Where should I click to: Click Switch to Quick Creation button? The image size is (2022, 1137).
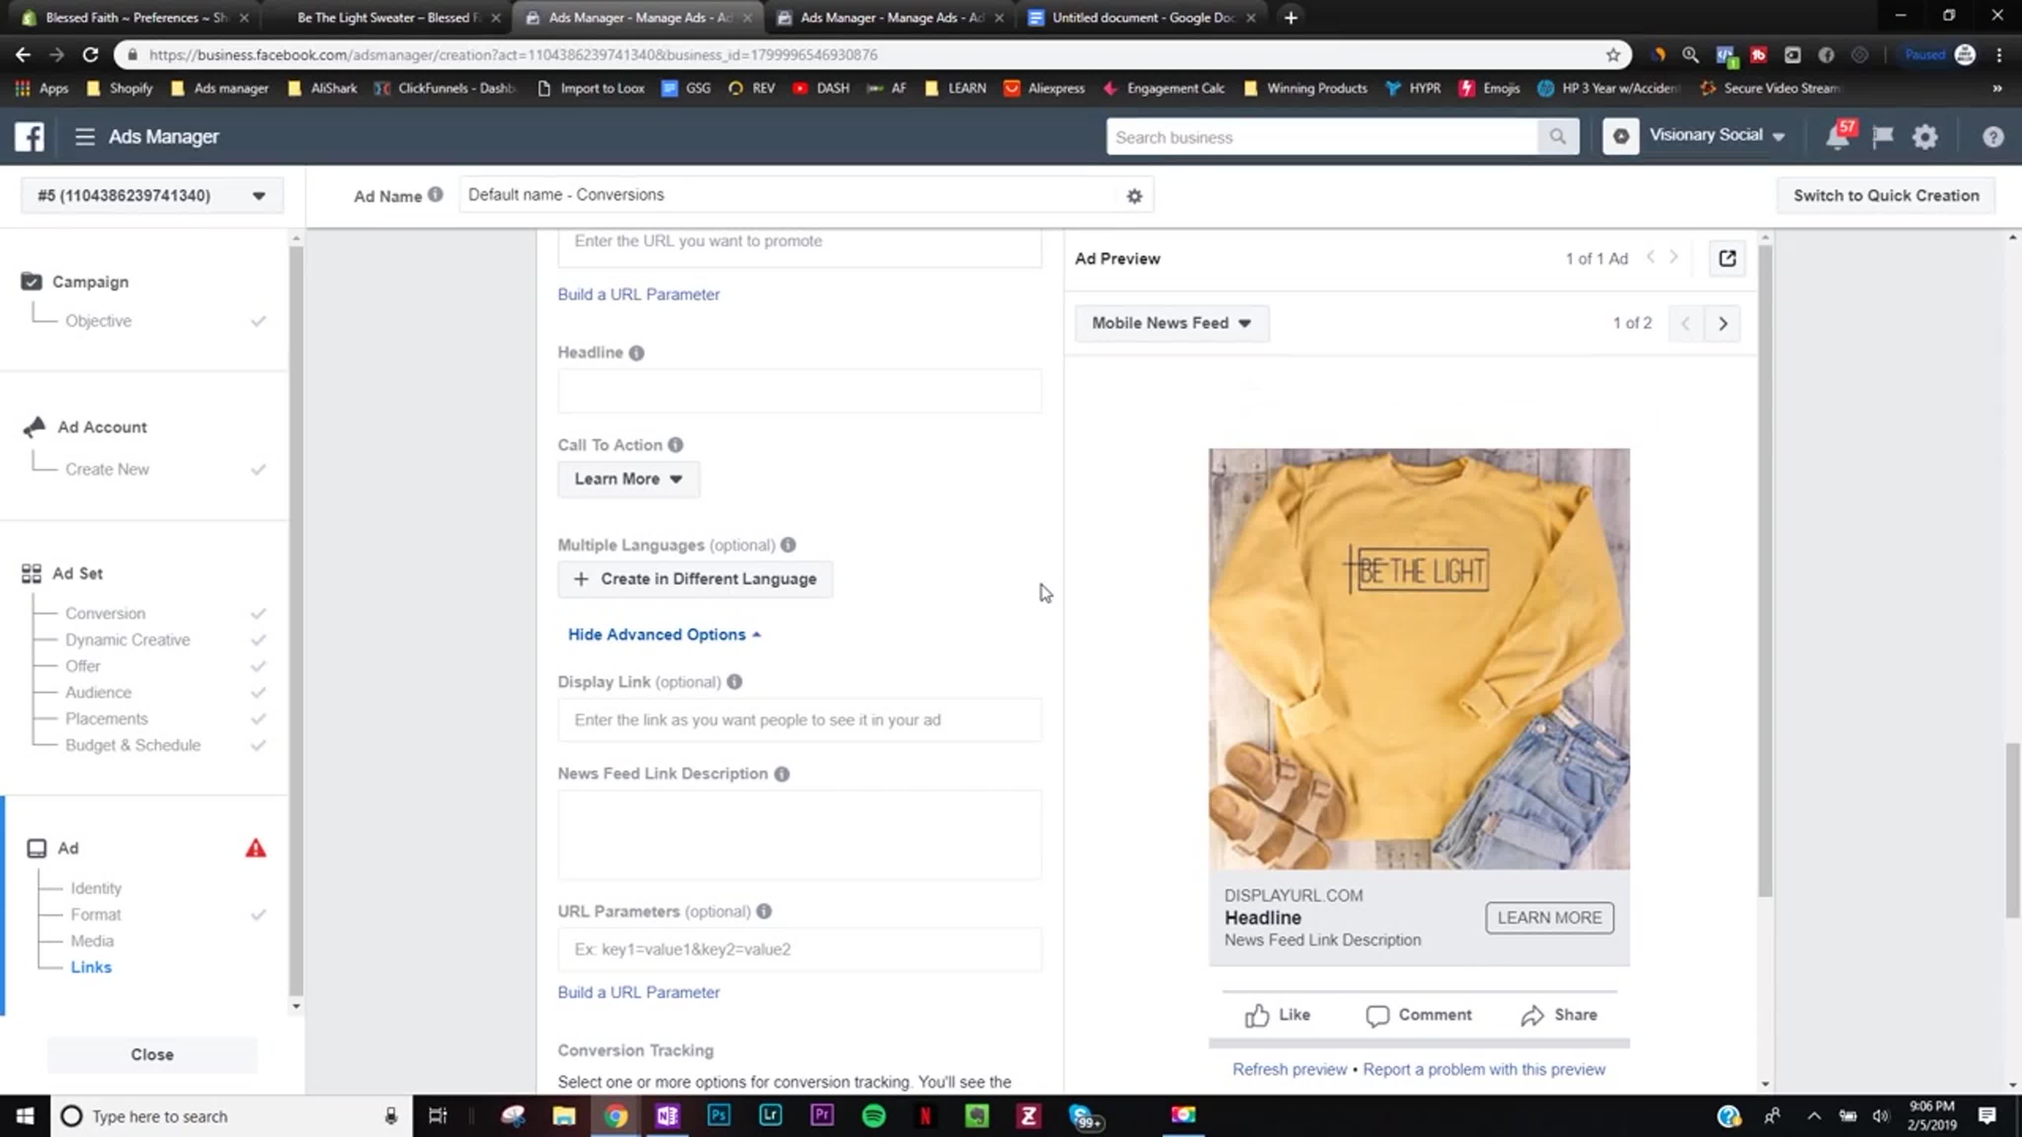click(x=1886, y=195)
